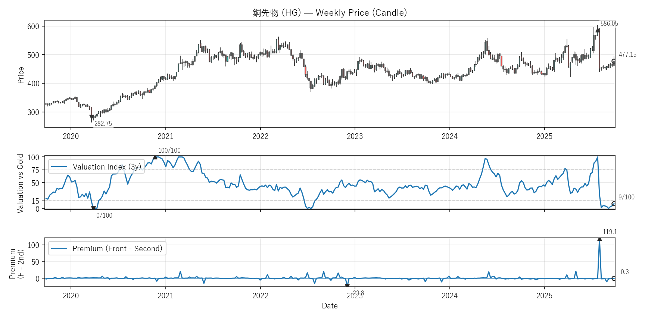Click the Valuation vs Gold y-axis label
The width and height of the screenshot is (645, 317).
pos(20,183)
